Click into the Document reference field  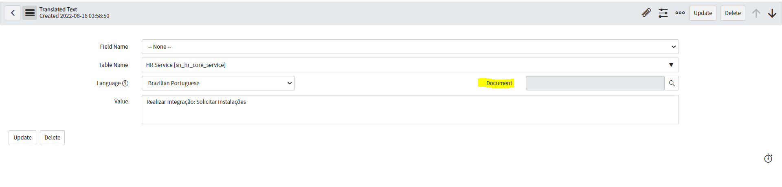coord(595,83)
